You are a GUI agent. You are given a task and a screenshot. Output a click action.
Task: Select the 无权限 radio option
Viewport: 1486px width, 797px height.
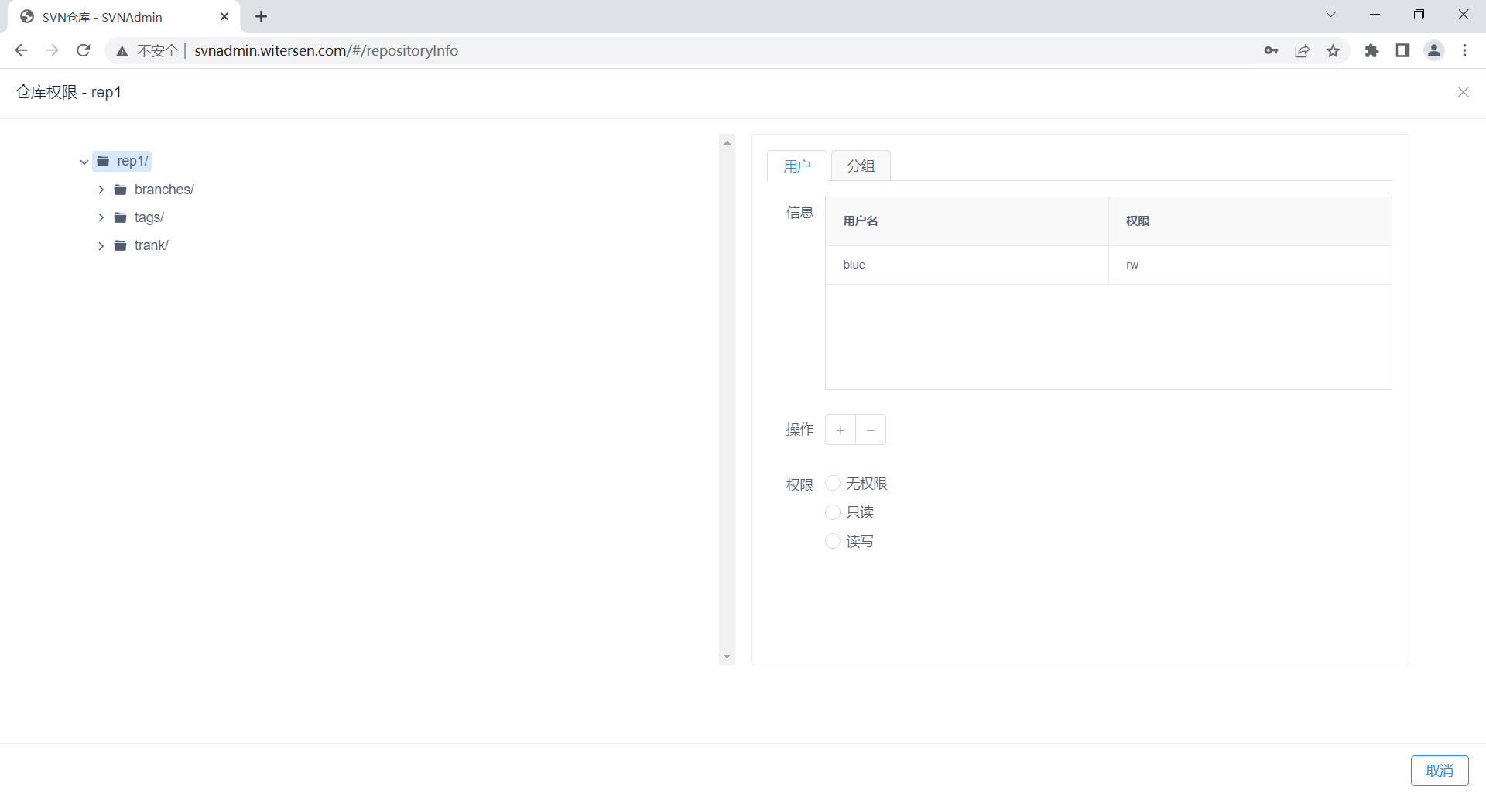point(833,484)
